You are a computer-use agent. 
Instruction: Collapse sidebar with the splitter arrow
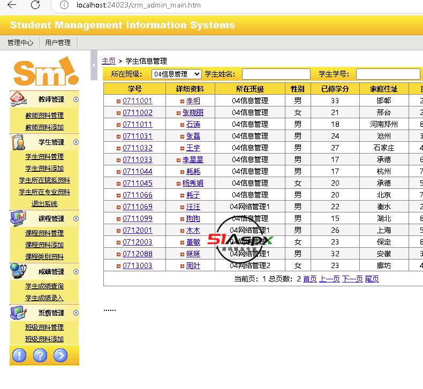94,65
